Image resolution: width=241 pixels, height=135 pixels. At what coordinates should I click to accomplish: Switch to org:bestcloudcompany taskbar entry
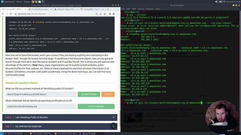[x=66, y=133]
